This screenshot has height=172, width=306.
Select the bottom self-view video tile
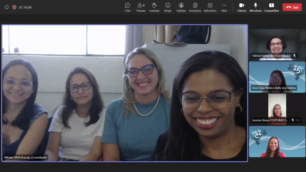[x=277, y=142]
